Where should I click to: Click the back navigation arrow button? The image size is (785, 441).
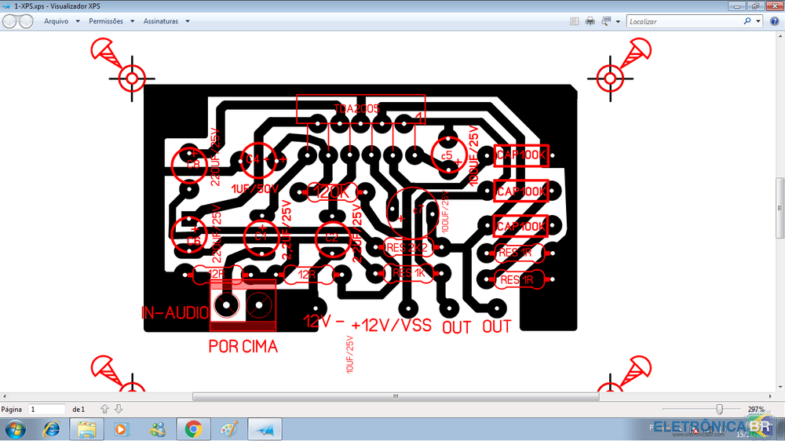(x=10, y=22)
